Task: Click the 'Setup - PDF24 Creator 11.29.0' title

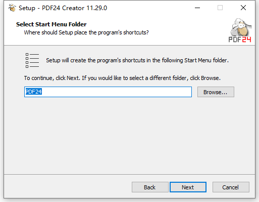Action: (x=63, y=8)
